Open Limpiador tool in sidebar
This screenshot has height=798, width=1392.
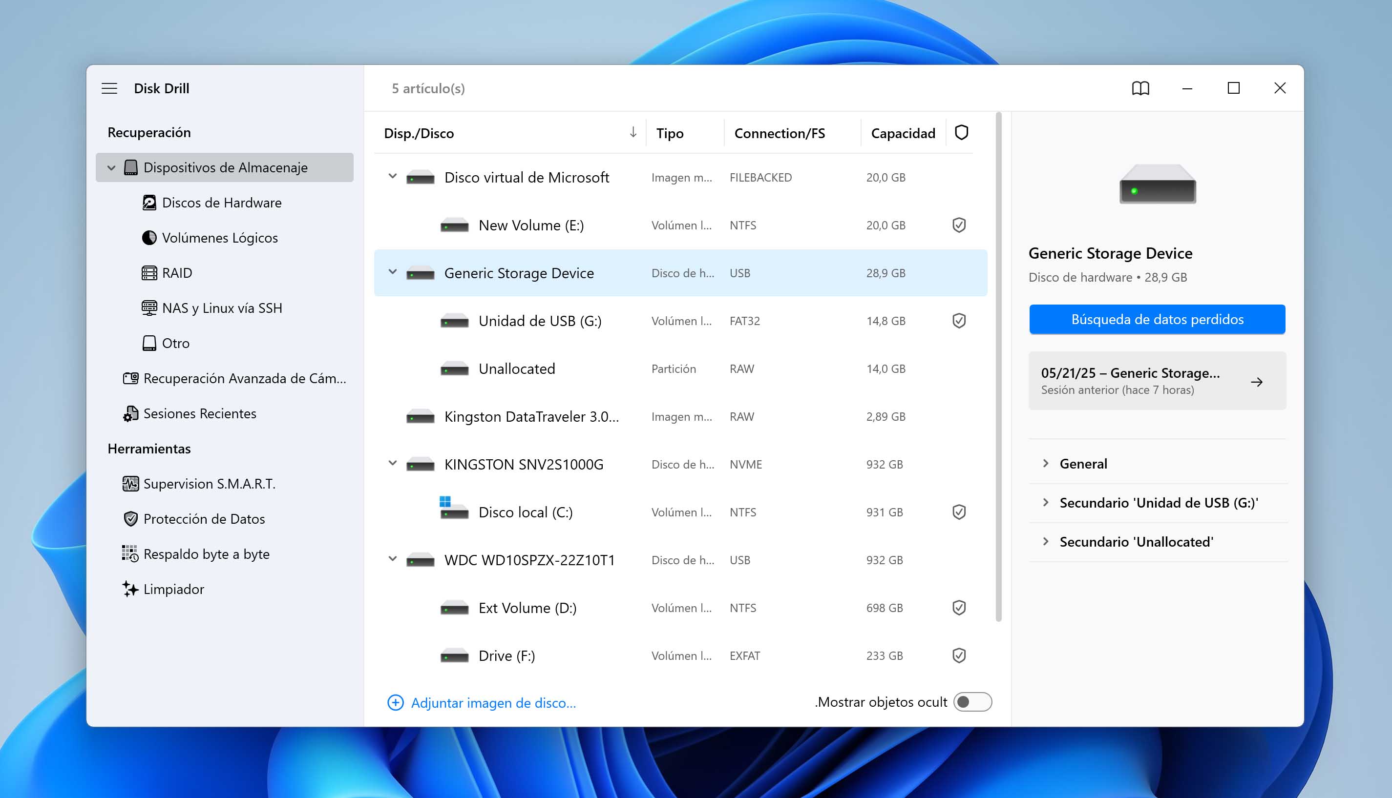pos(225,589)
